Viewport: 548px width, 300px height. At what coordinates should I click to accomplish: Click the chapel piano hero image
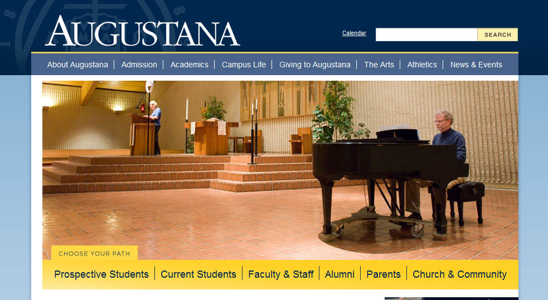[280, 164]
